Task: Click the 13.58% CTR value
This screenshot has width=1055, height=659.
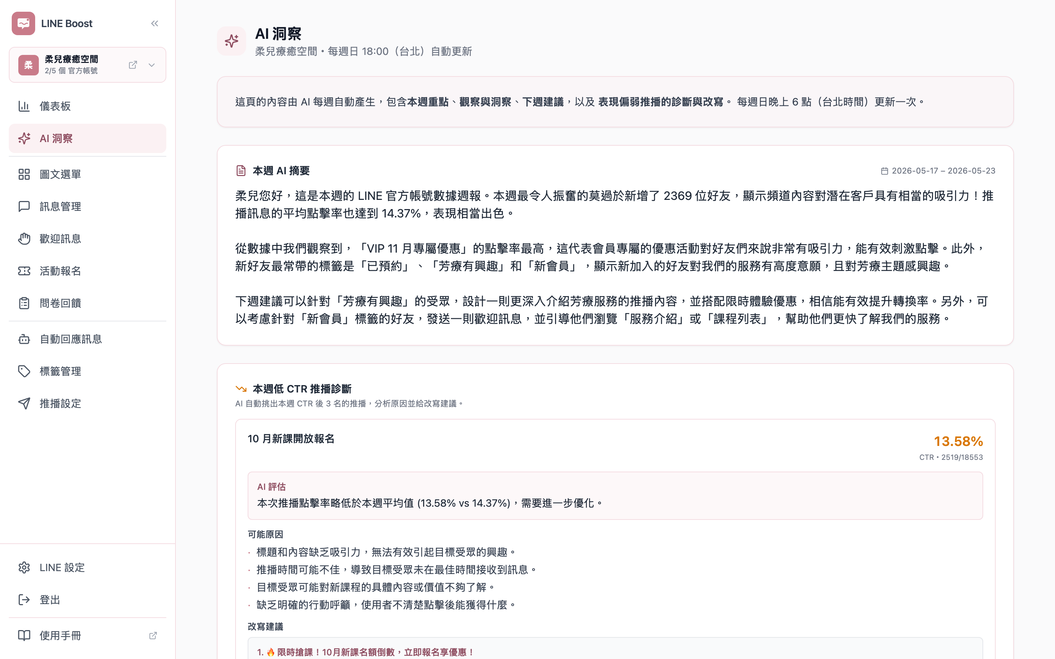Action: (x=958, y=442)
